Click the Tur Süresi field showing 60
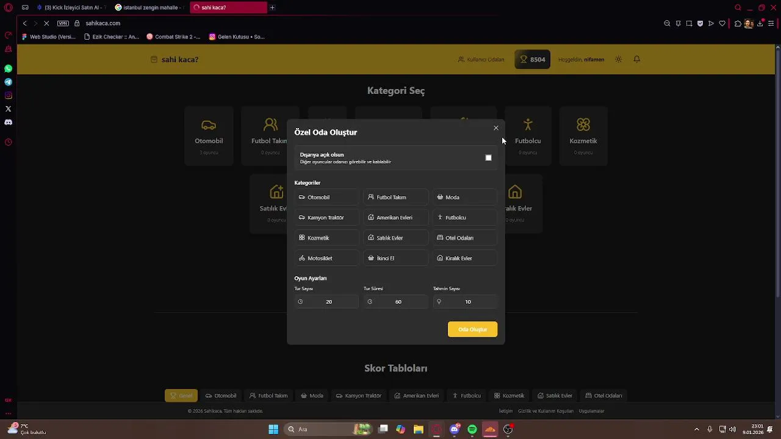 (x=395, y=302)
